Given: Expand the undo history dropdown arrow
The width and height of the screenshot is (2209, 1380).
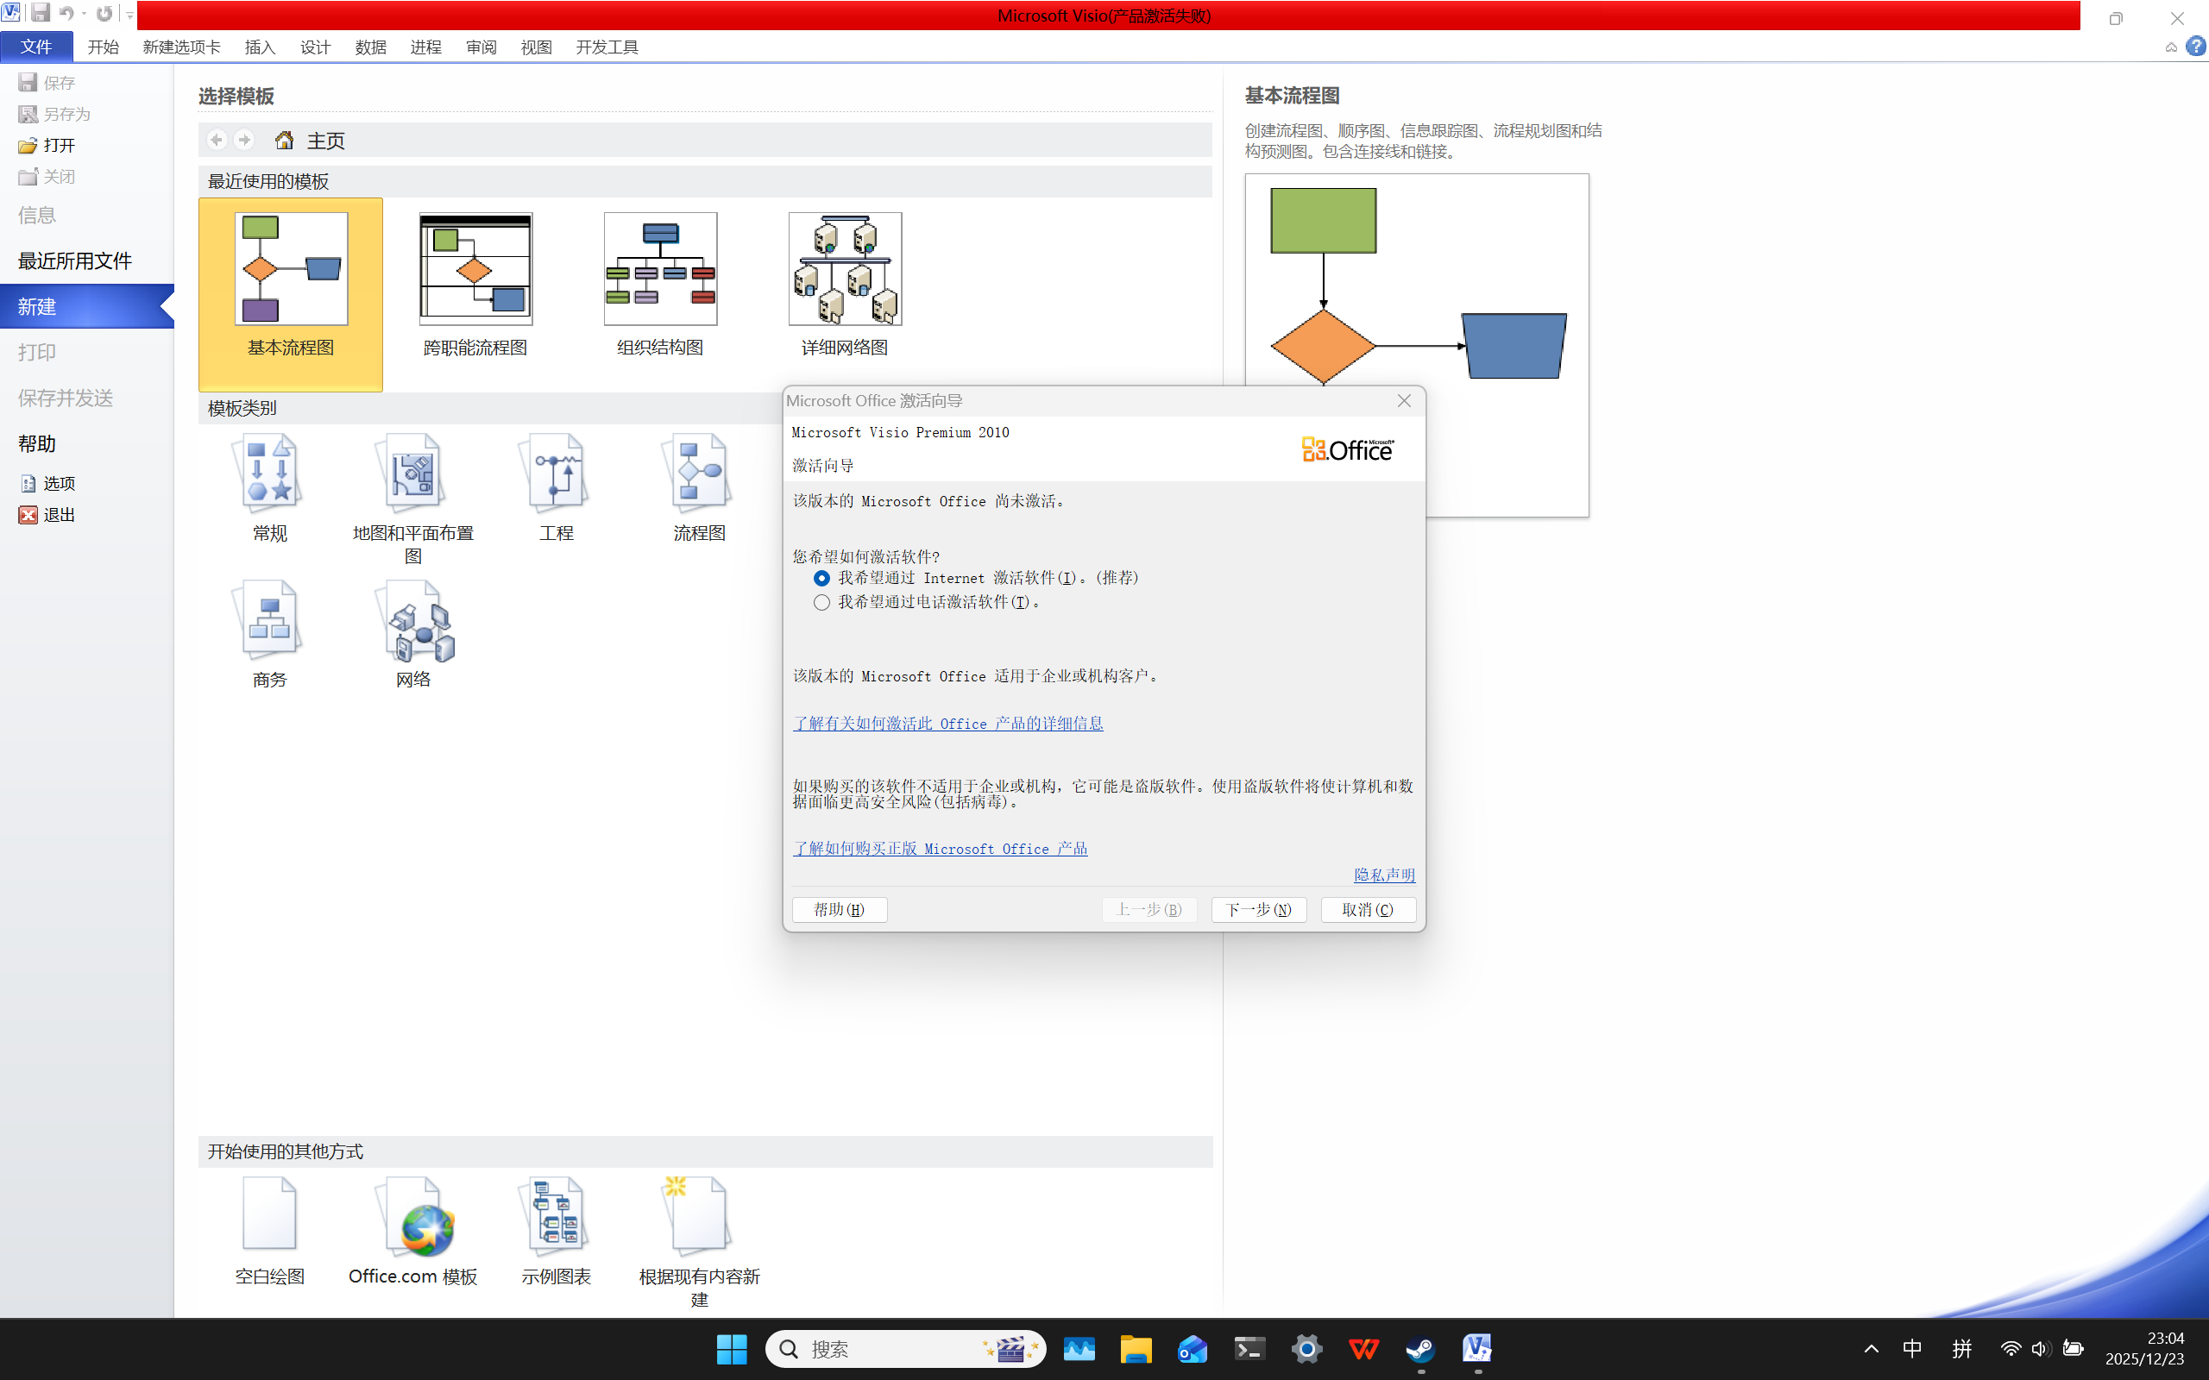Looking at the screenshot, I should 84,15.
